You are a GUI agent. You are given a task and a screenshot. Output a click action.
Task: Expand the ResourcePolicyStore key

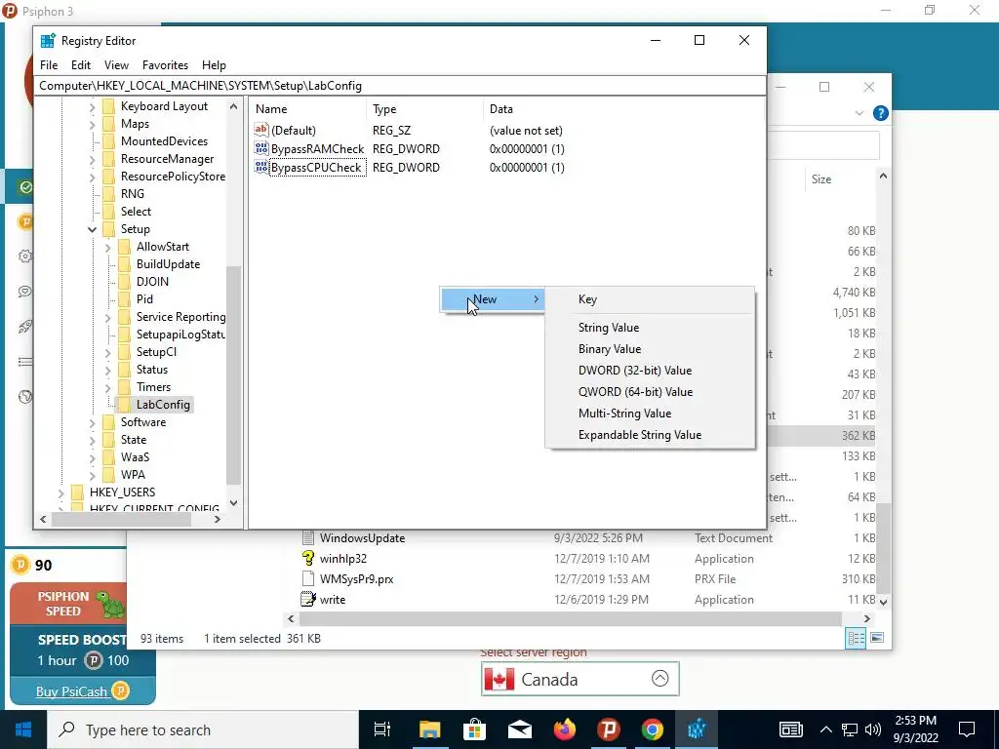pyautogui.click(x=93, y=177)
